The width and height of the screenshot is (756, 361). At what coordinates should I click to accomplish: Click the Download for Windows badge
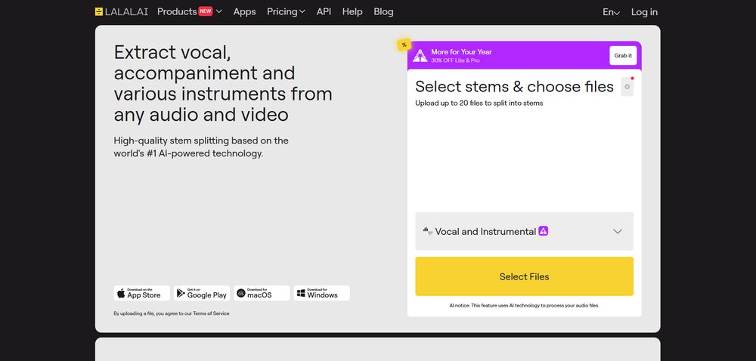(321, 293)
